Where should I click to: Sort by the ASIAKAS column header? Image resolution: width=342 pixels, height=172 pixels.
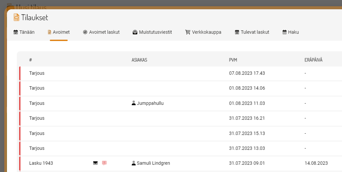[139, 60]
